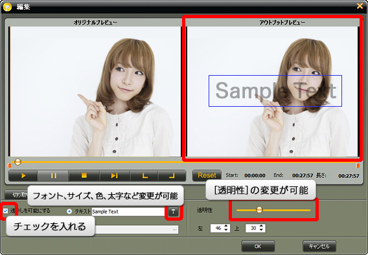Set the trim end bracket marker
This screenshot has height=255, width=368.
(x=172, y=175)
